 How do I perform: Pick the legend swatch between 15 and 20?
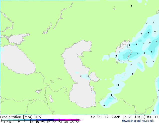coord(39,120)
